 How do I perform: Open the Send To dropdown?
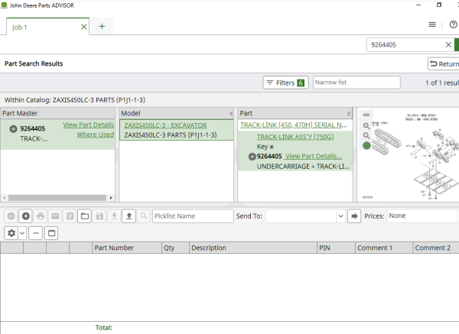341,216
